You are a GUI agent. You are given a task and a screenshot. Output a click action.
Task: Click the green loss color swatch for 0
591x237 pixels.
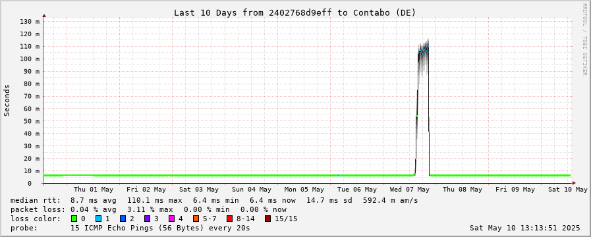(x=73, y=219)
